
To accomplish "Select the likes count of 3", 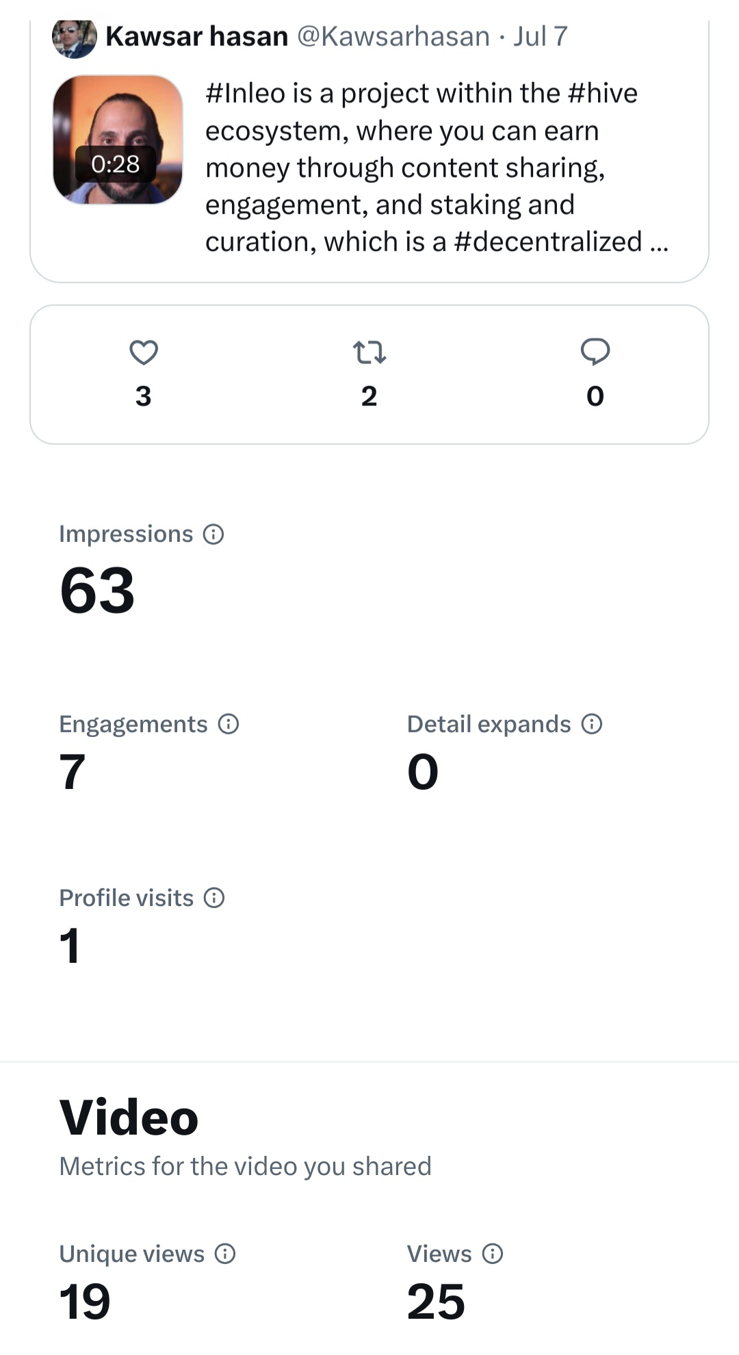I will 144,396.
